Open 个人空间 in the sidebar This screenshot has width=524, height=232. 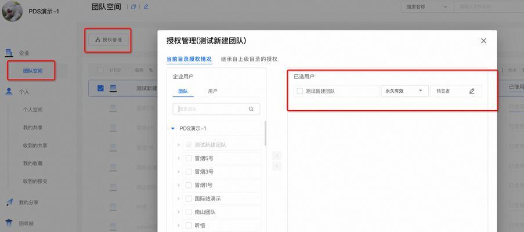[32, 110]
